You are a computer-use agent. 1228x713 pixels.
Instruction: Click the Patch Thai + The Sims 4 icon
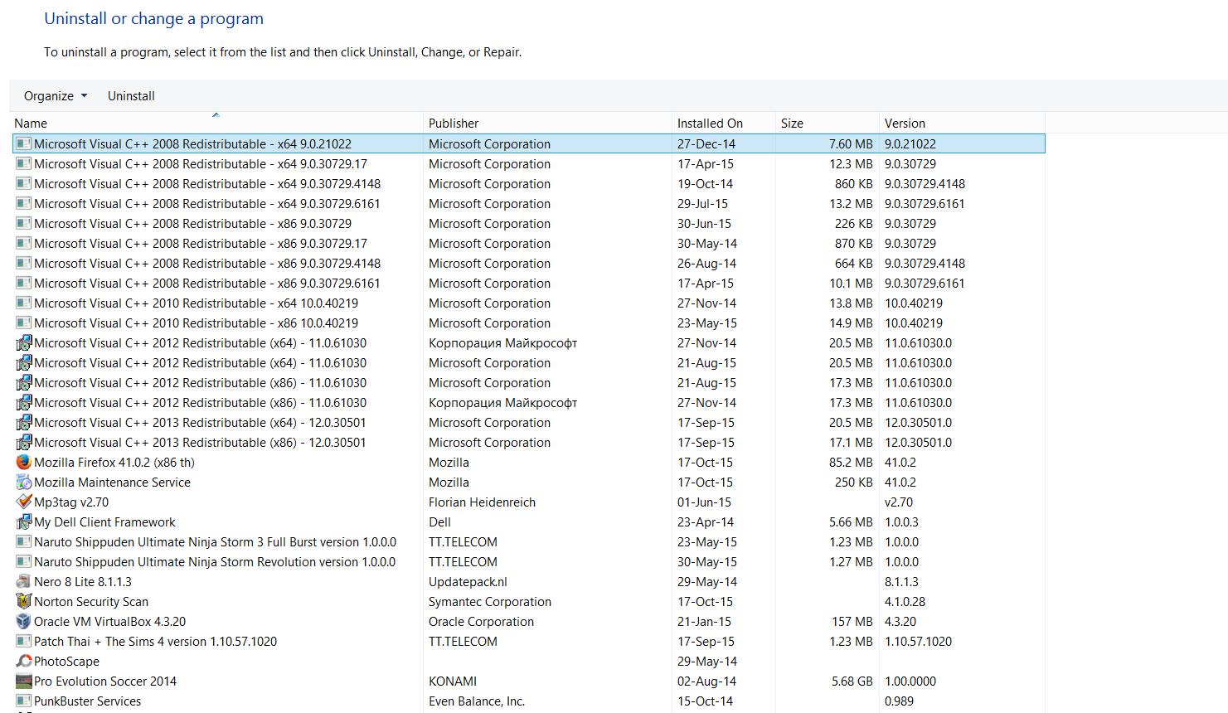point(23,642)
